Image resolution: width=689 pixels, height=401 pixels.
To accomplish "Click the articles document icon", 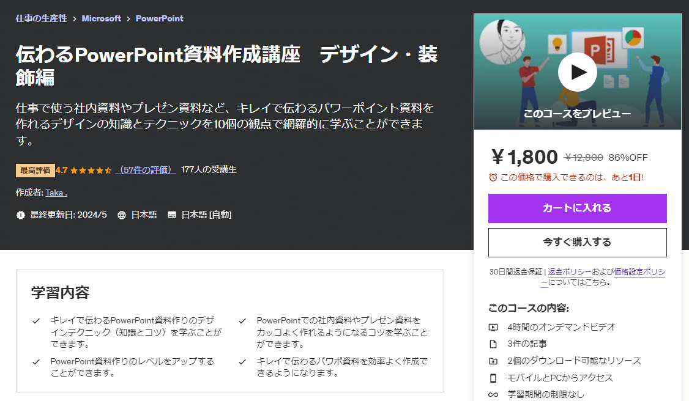I will (493, 344).
